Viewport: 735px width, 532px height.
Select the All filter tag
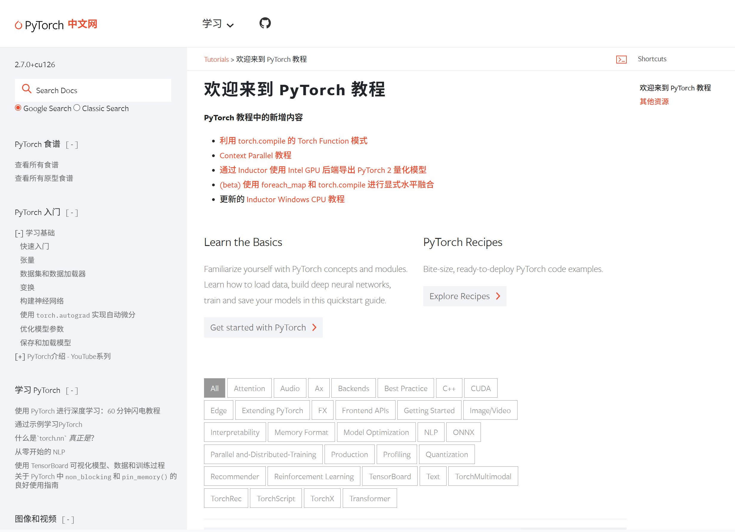[x=214, y=388]
